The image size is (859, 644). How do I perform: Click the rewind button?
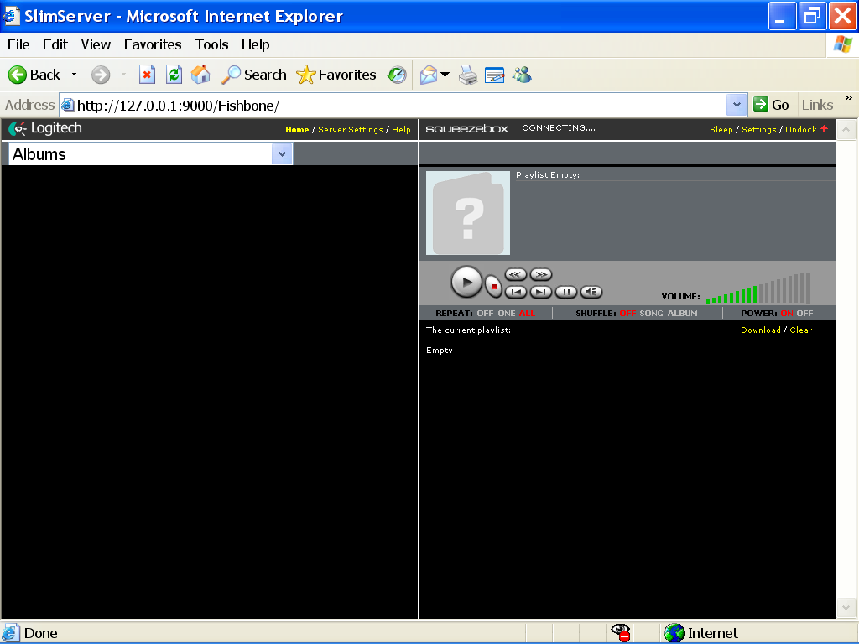515,274
